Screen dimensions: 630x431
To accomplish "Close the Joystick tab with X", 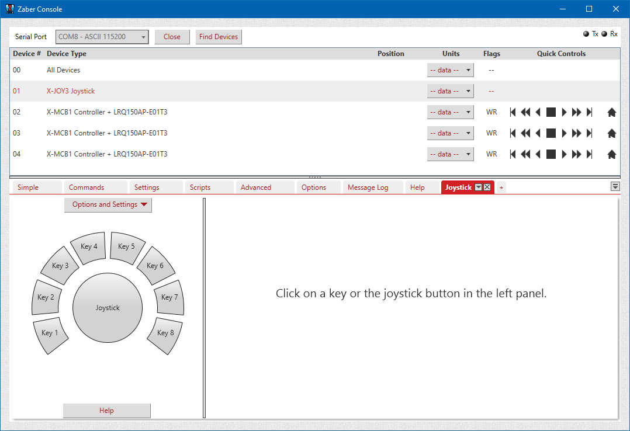I will 487,187.
